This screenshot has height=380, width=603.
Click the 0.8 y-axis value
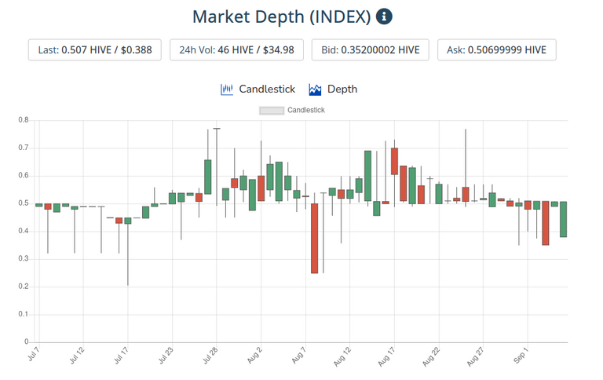point(24,120)
